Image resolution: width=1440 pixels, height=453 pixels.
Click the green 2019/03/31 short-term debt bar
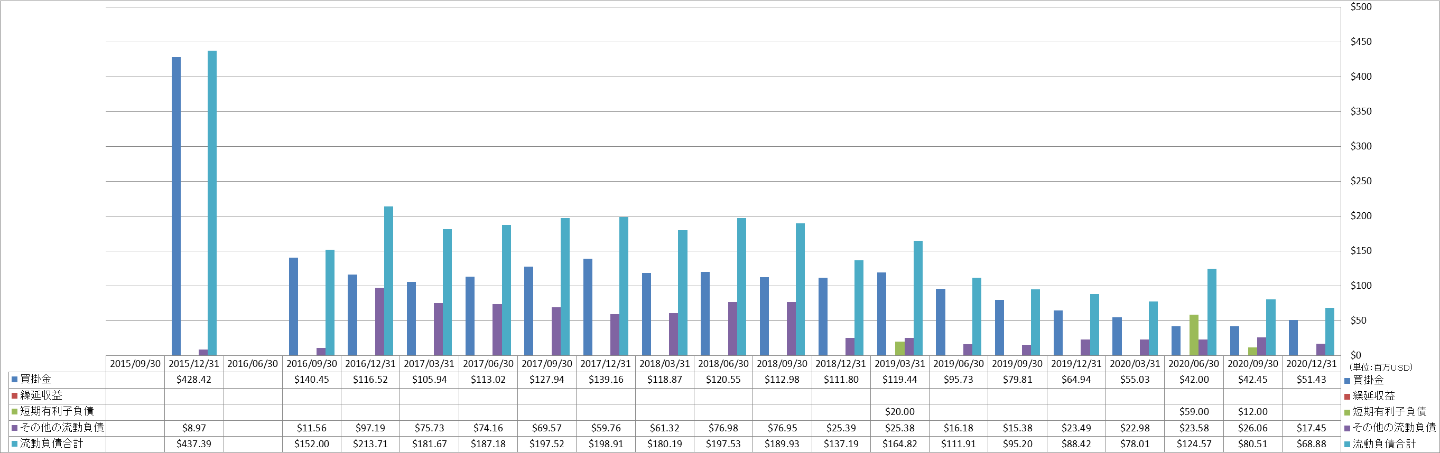899,348
